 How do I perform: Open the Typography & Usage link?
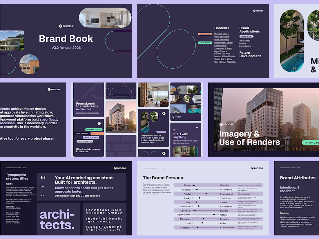pos(223,48)
